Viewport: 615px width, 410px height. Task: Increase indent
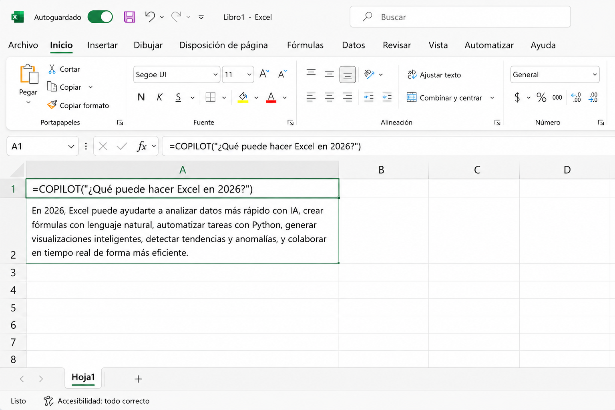[x=387, y=97]
